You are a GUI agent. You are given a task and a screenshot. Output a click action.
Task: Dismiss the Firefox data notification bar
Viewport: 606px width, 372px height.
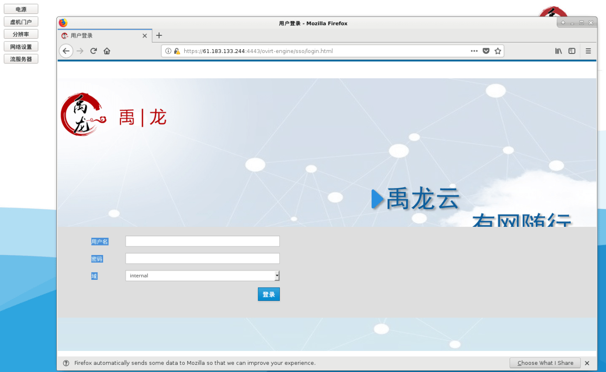(587, 363)
